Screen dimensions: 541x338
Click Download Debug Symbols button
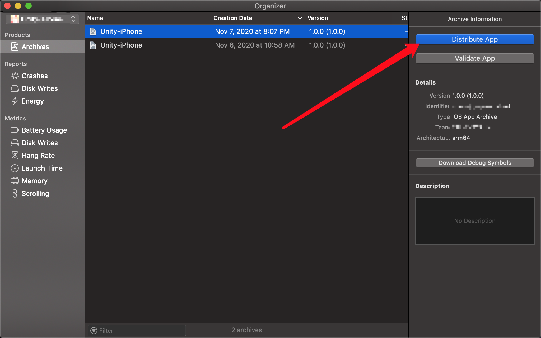475,163
